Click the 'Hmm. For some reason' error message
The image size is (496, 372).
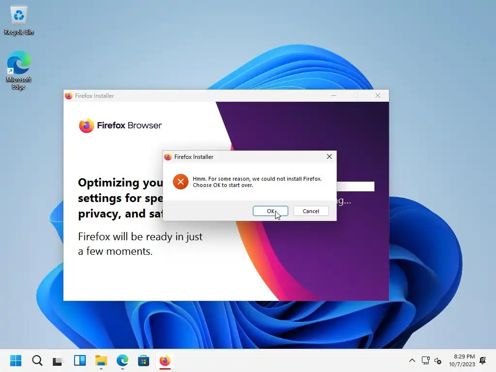click(257, 182)
